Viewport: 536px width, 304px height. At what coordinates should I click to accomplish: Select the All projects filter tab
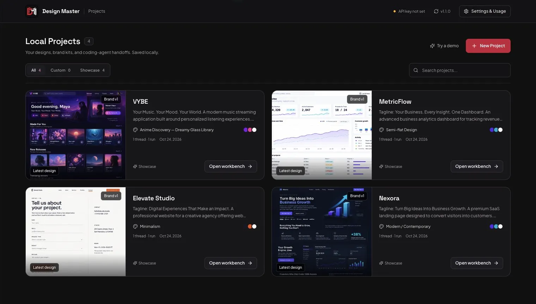36,70
